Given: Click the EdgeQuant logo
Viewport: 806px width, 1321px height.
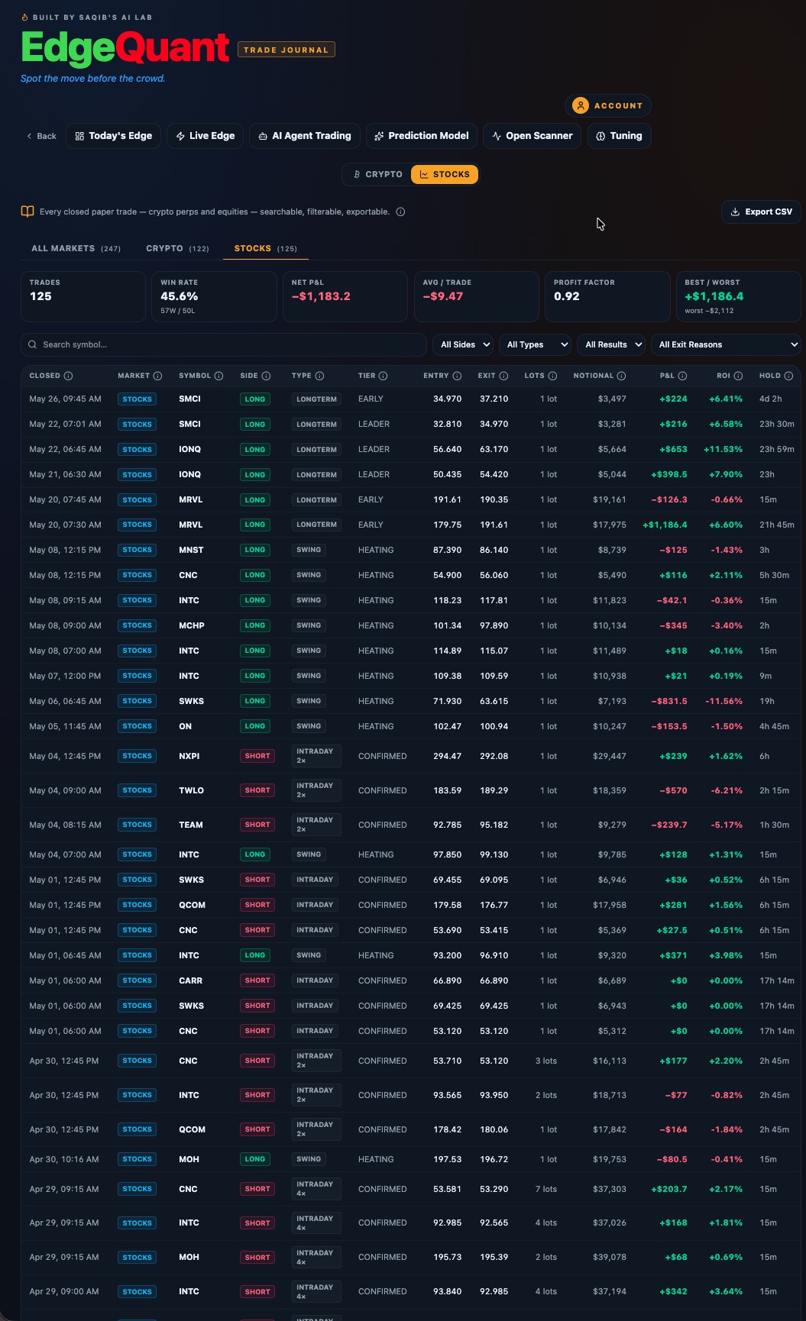Looking at the screenshot, I should point(125,47).
